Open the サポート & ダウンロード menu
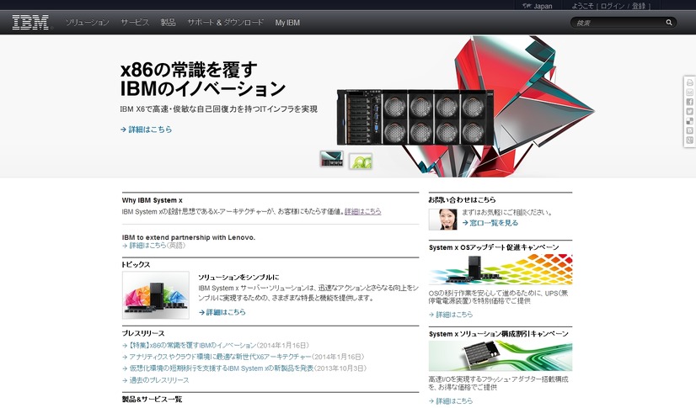Viewport: 696px width, 408px height. point(226,22)
